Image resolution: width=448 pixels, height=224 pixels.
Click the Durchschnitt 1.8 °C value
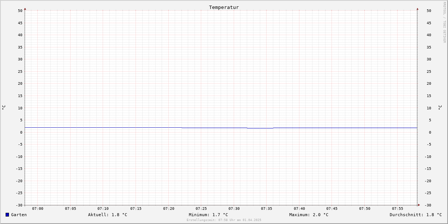click(416, 215)
